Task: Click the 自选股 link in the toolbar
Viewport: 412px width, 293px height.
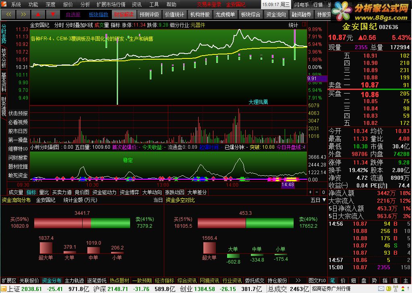Action: (73, 15)
